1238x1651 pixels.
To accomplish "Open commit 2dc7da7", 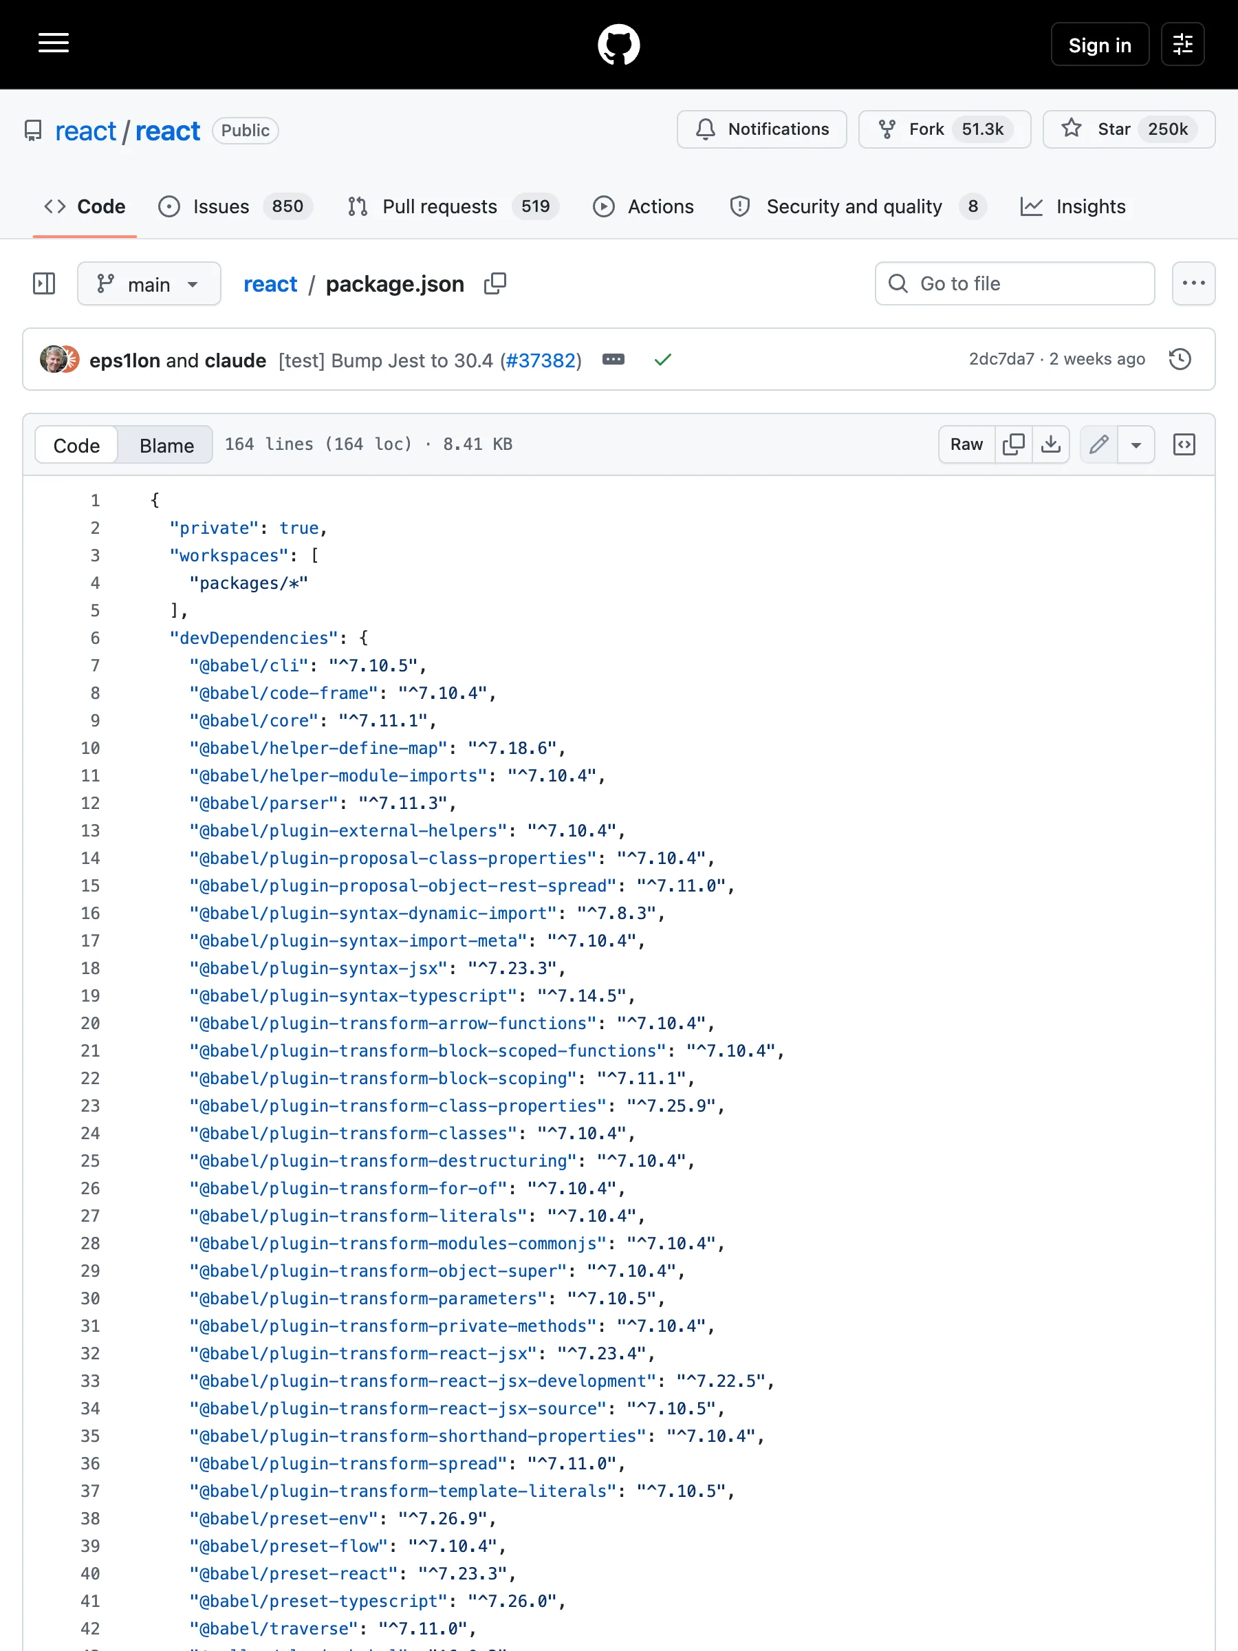I will pos(1001,359).
